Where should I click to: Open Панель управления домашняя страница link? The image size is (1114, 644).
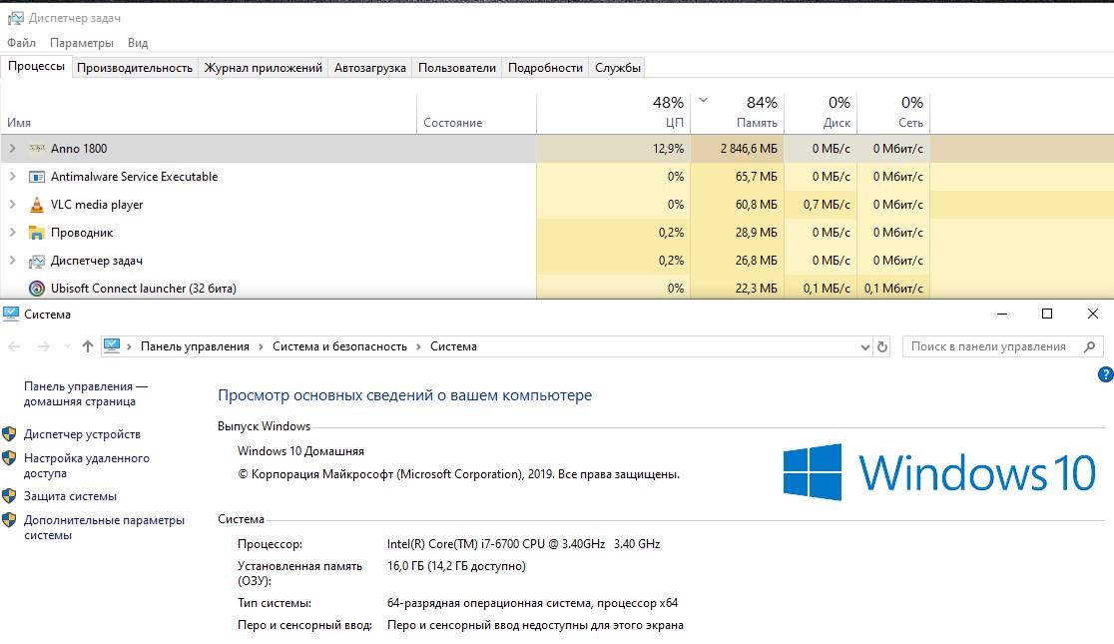click(x=85, y=393)
